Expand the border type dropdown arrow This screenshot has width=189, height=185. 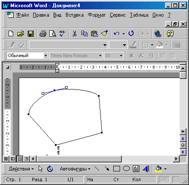point(152,45)
